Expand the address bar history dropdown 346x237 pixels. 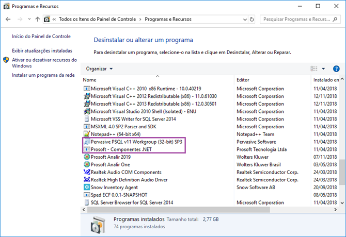(245, 20)
